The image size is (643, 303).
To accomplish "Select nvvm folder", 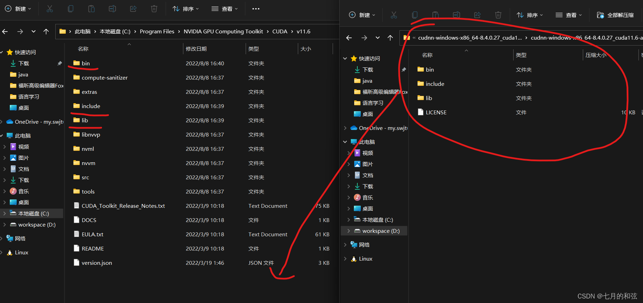I will (88, 163).
